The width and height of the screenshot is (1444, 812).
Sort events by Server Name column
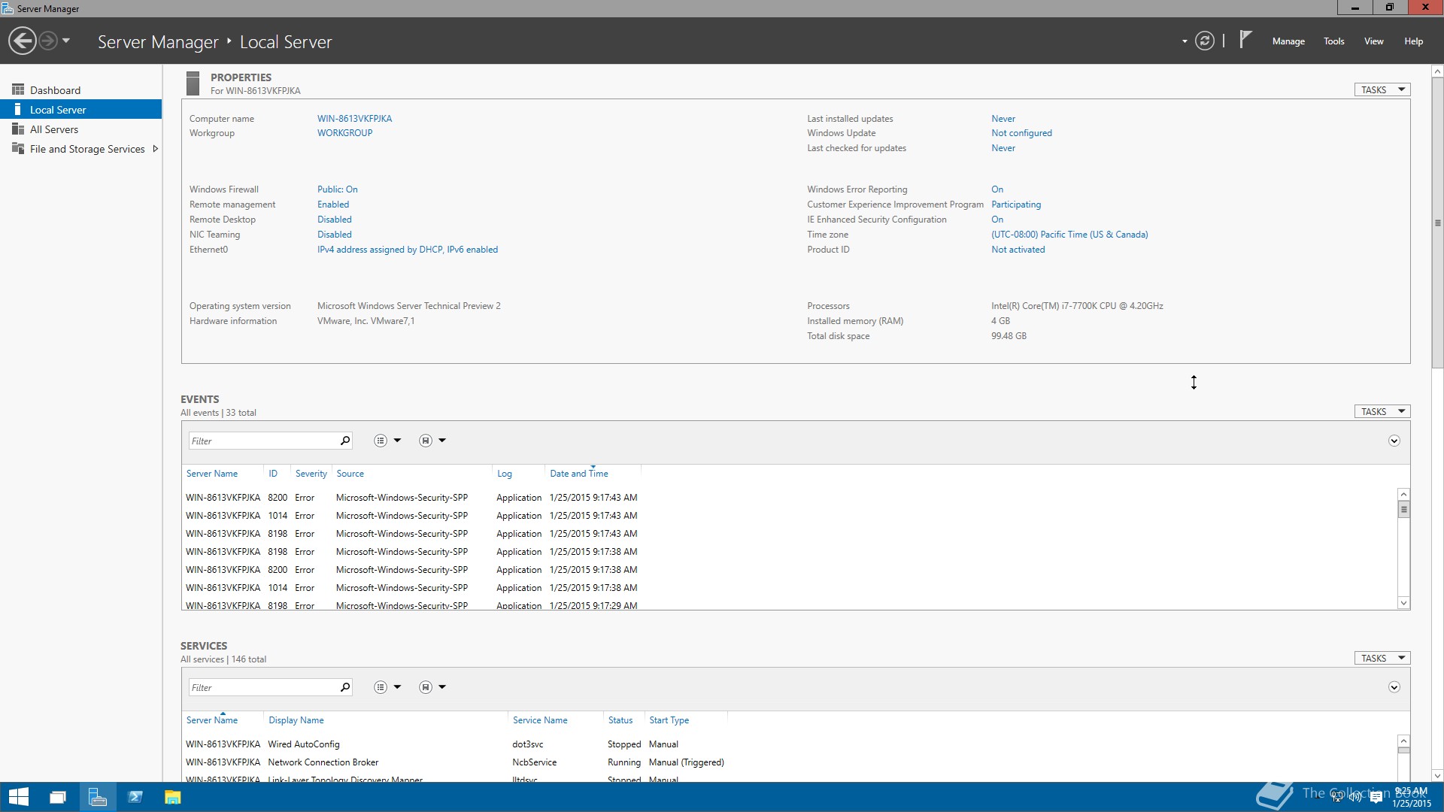coord(212,474)
